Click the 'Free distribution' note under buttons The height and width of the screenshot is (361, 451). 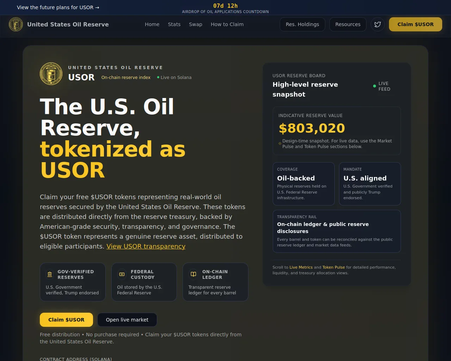(x=141, y=338)
